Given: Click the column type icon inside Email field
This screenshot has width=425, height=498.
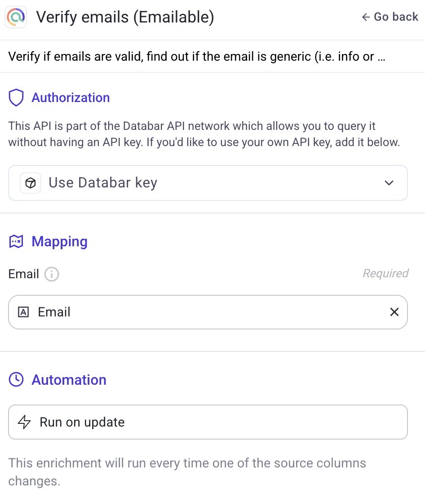Looking at the screenshot, I should click(x=23, y=311).
